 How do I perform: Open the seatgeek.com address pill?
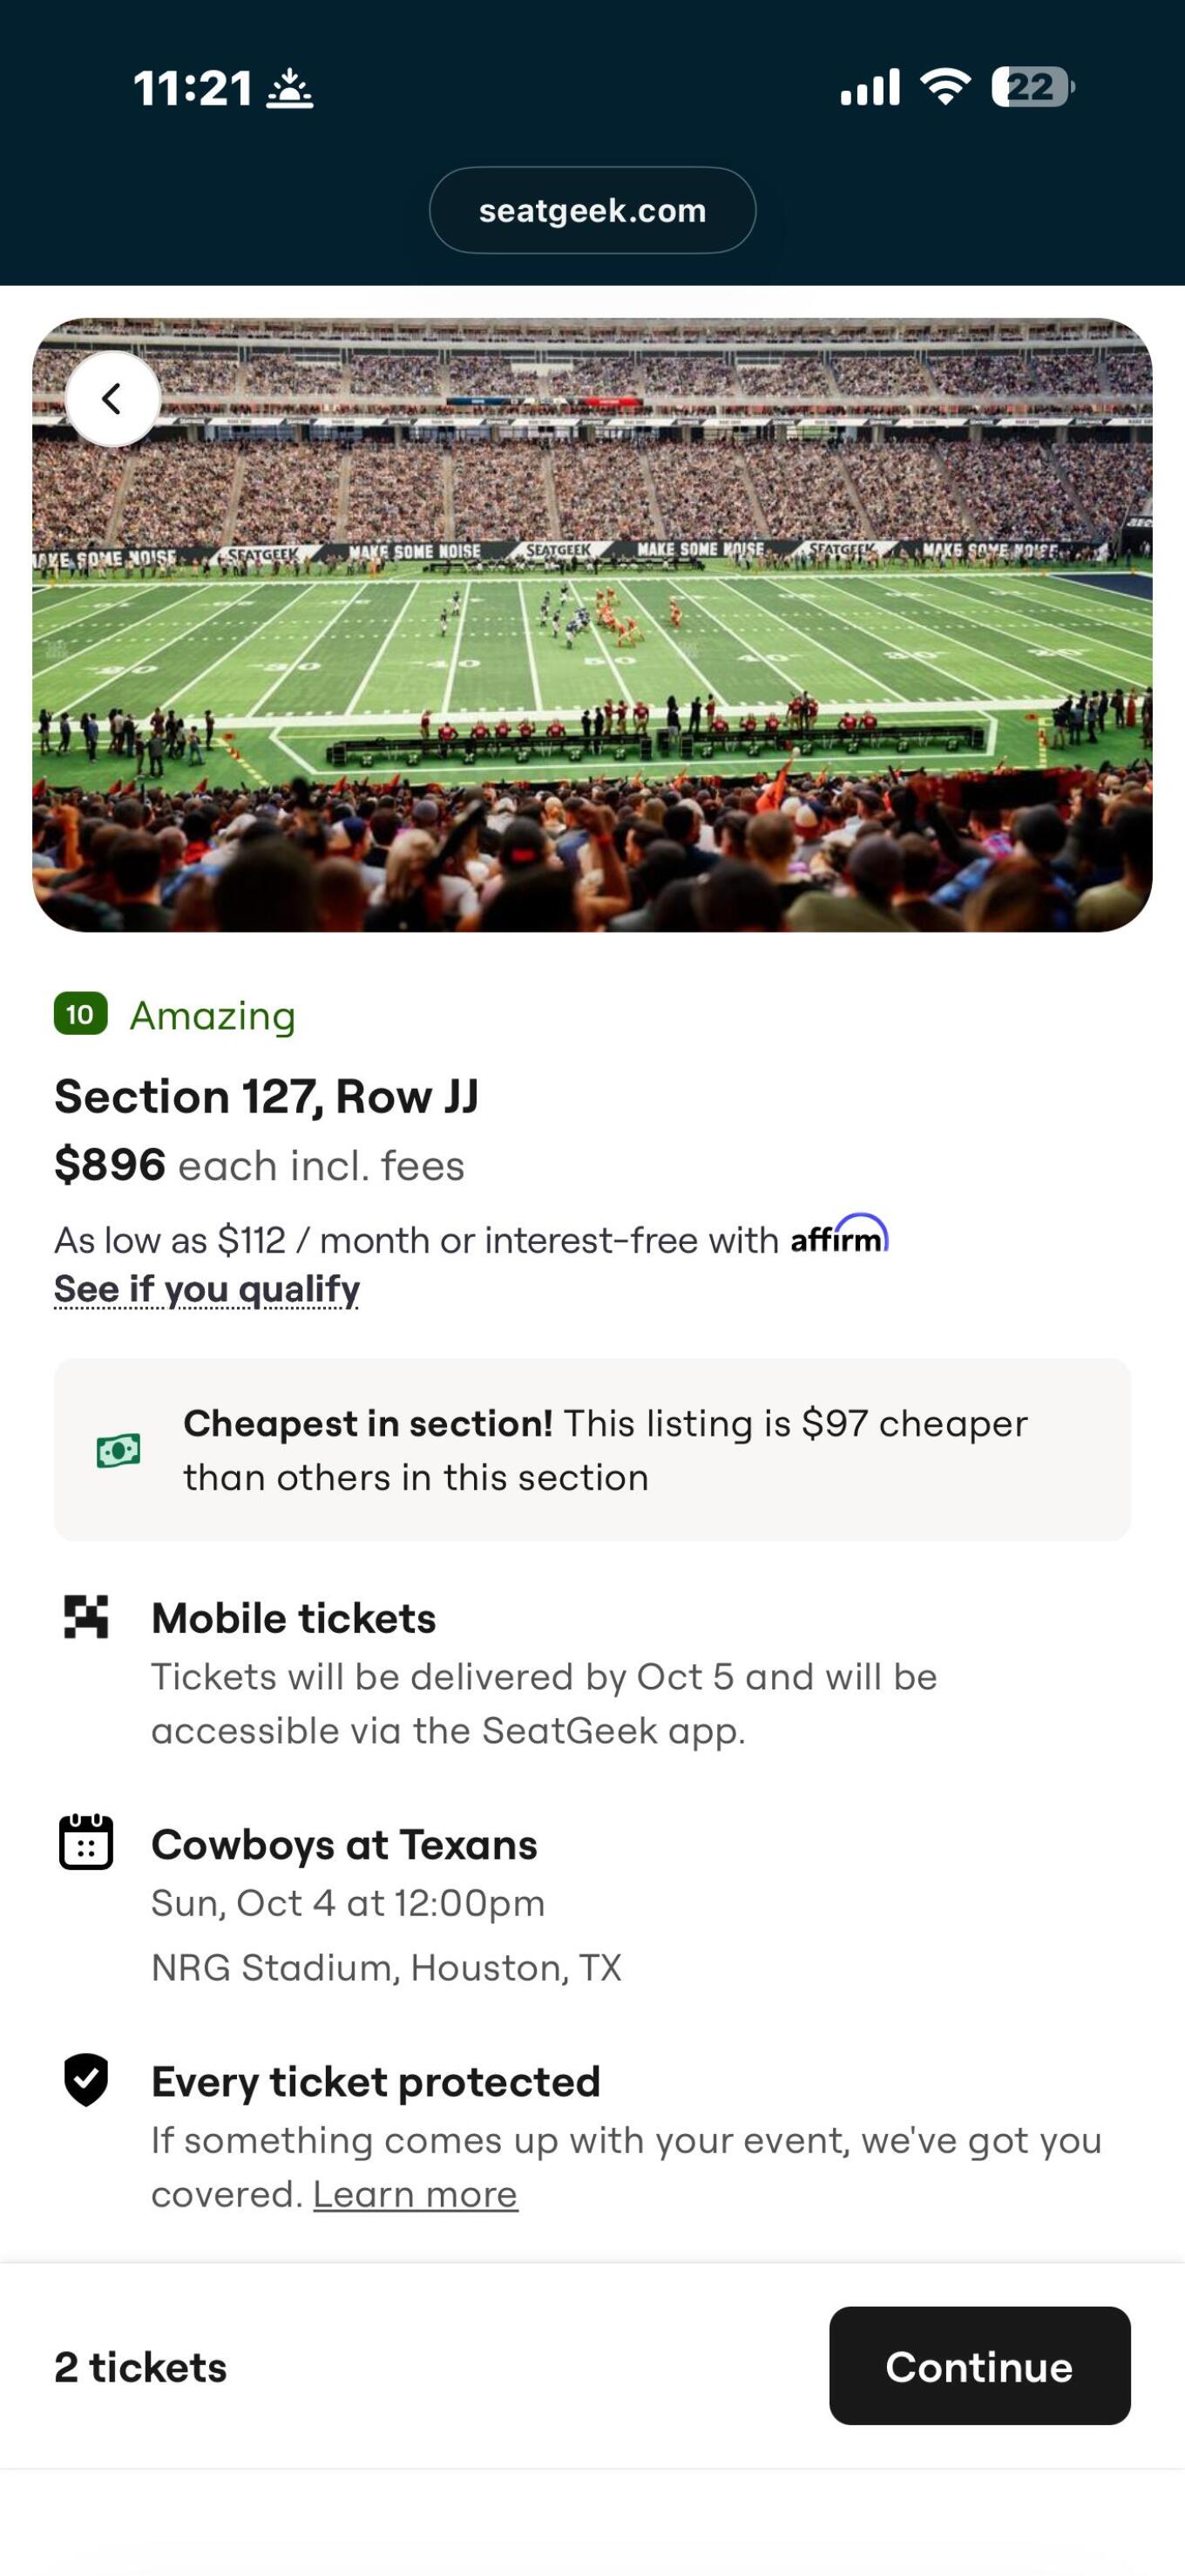(592, 210)
